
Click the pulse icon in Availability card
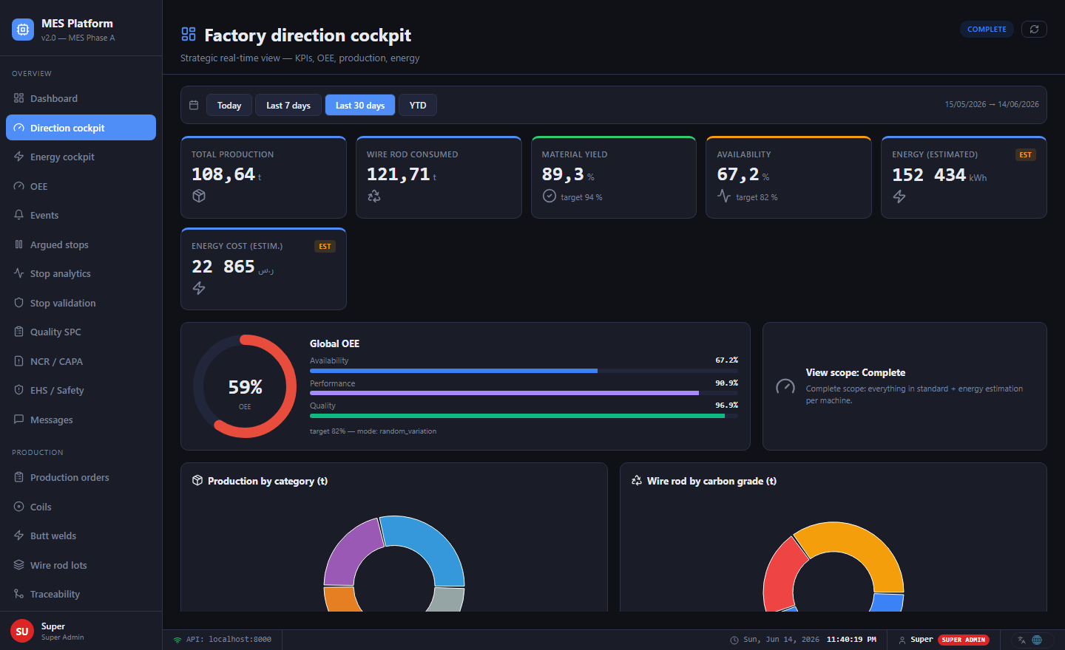(x=724, y=196)
